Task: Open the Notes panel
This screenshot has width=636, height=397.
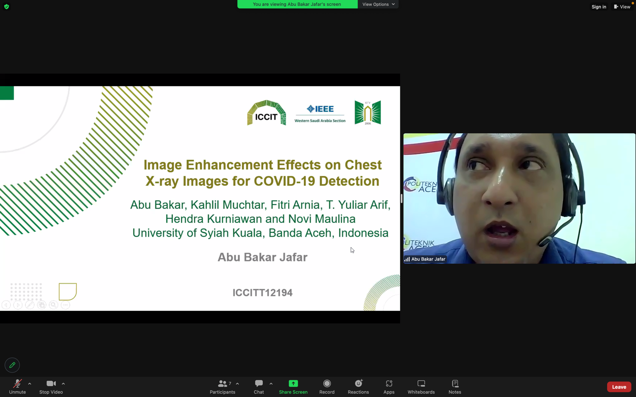Action: (x=455, y=386)
